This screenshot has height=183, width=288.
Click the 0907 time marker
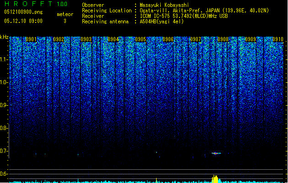click(196, 39)
